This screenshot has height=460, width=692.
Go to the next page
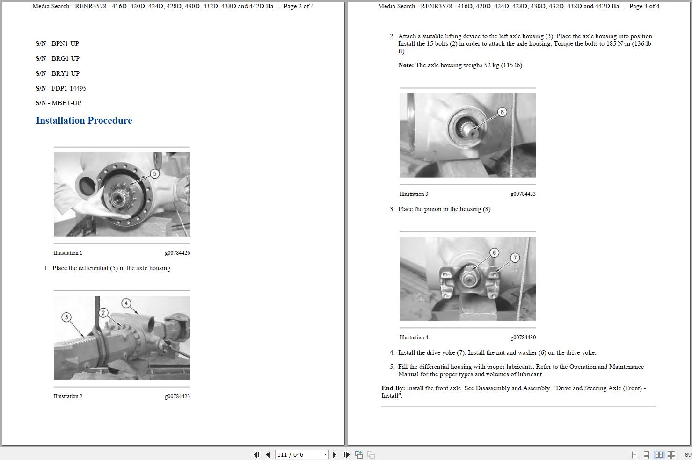tap(335, 454)
